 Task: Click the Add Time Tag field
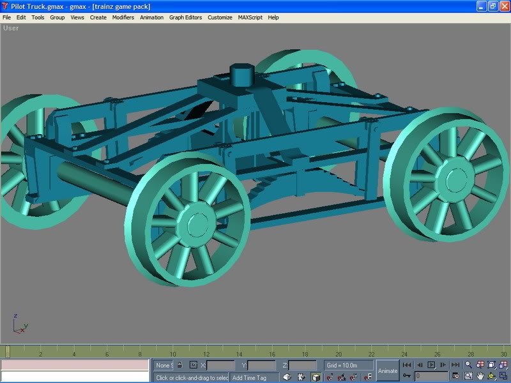coord(254,377)
